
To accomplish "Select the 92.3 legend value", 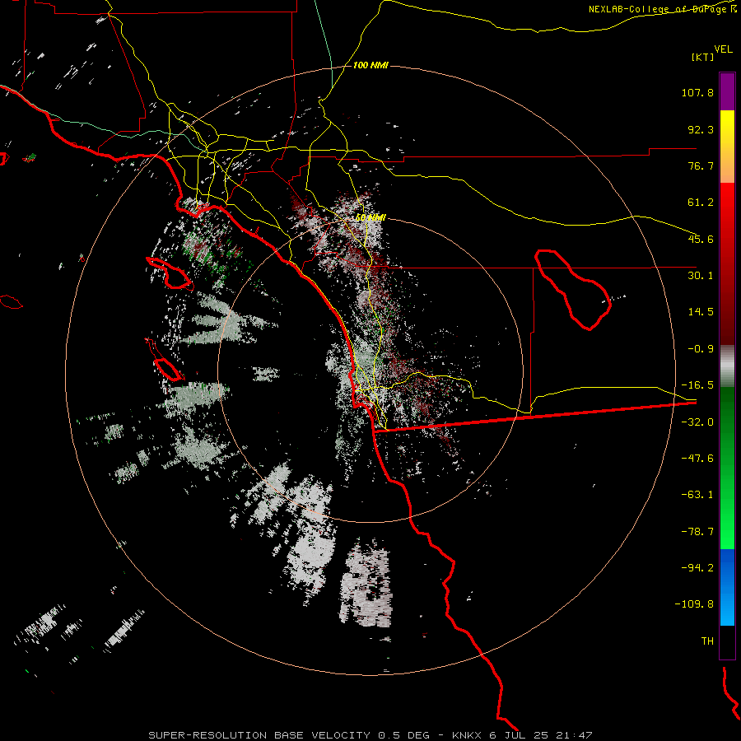I will [701, 129].
